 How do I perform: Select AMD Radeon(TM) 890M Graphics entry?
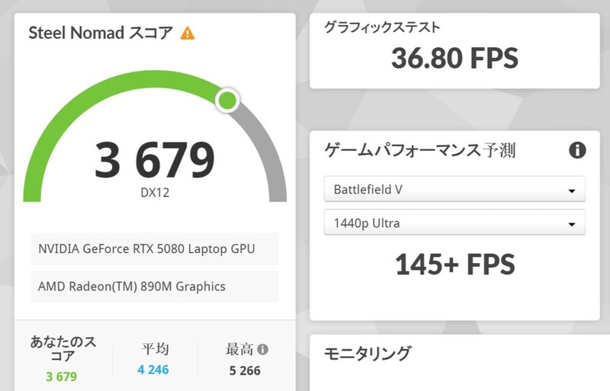click(155, 287)
